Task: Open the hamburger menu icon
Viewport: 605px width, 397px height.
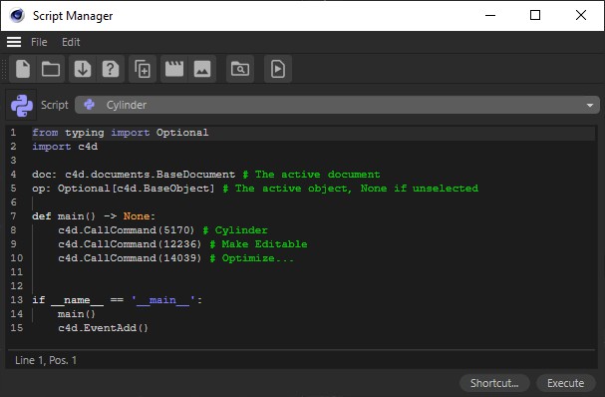Action: point(14,42)
